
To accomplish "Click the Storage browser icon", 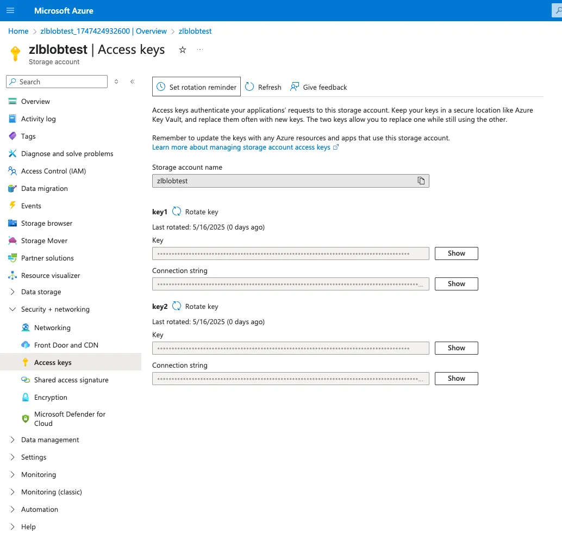I will tap(13, 223).
